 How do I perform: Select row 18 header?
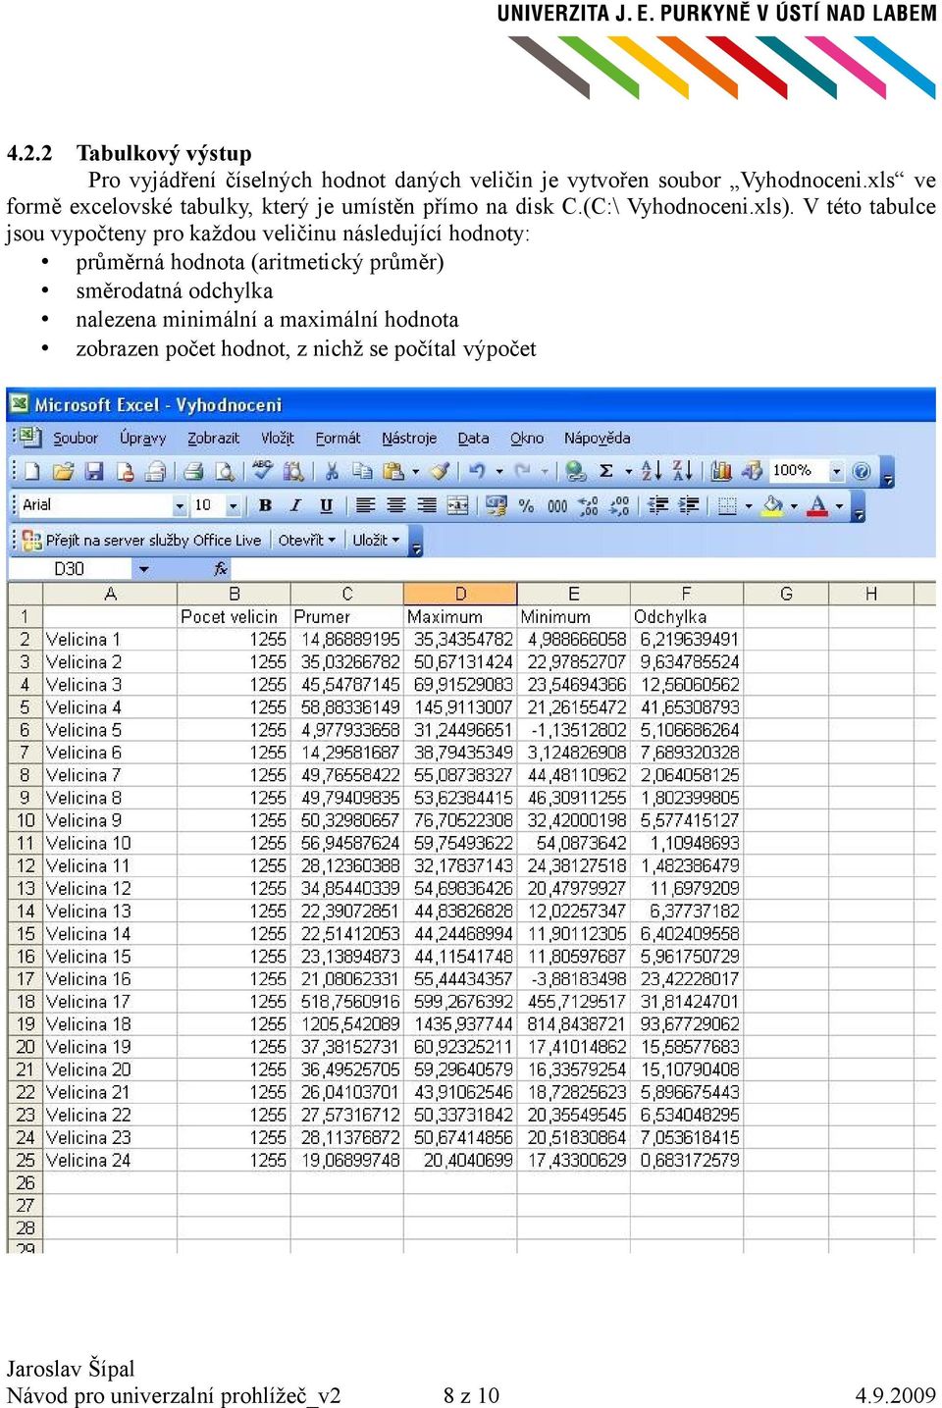(x=26, y=1002)
